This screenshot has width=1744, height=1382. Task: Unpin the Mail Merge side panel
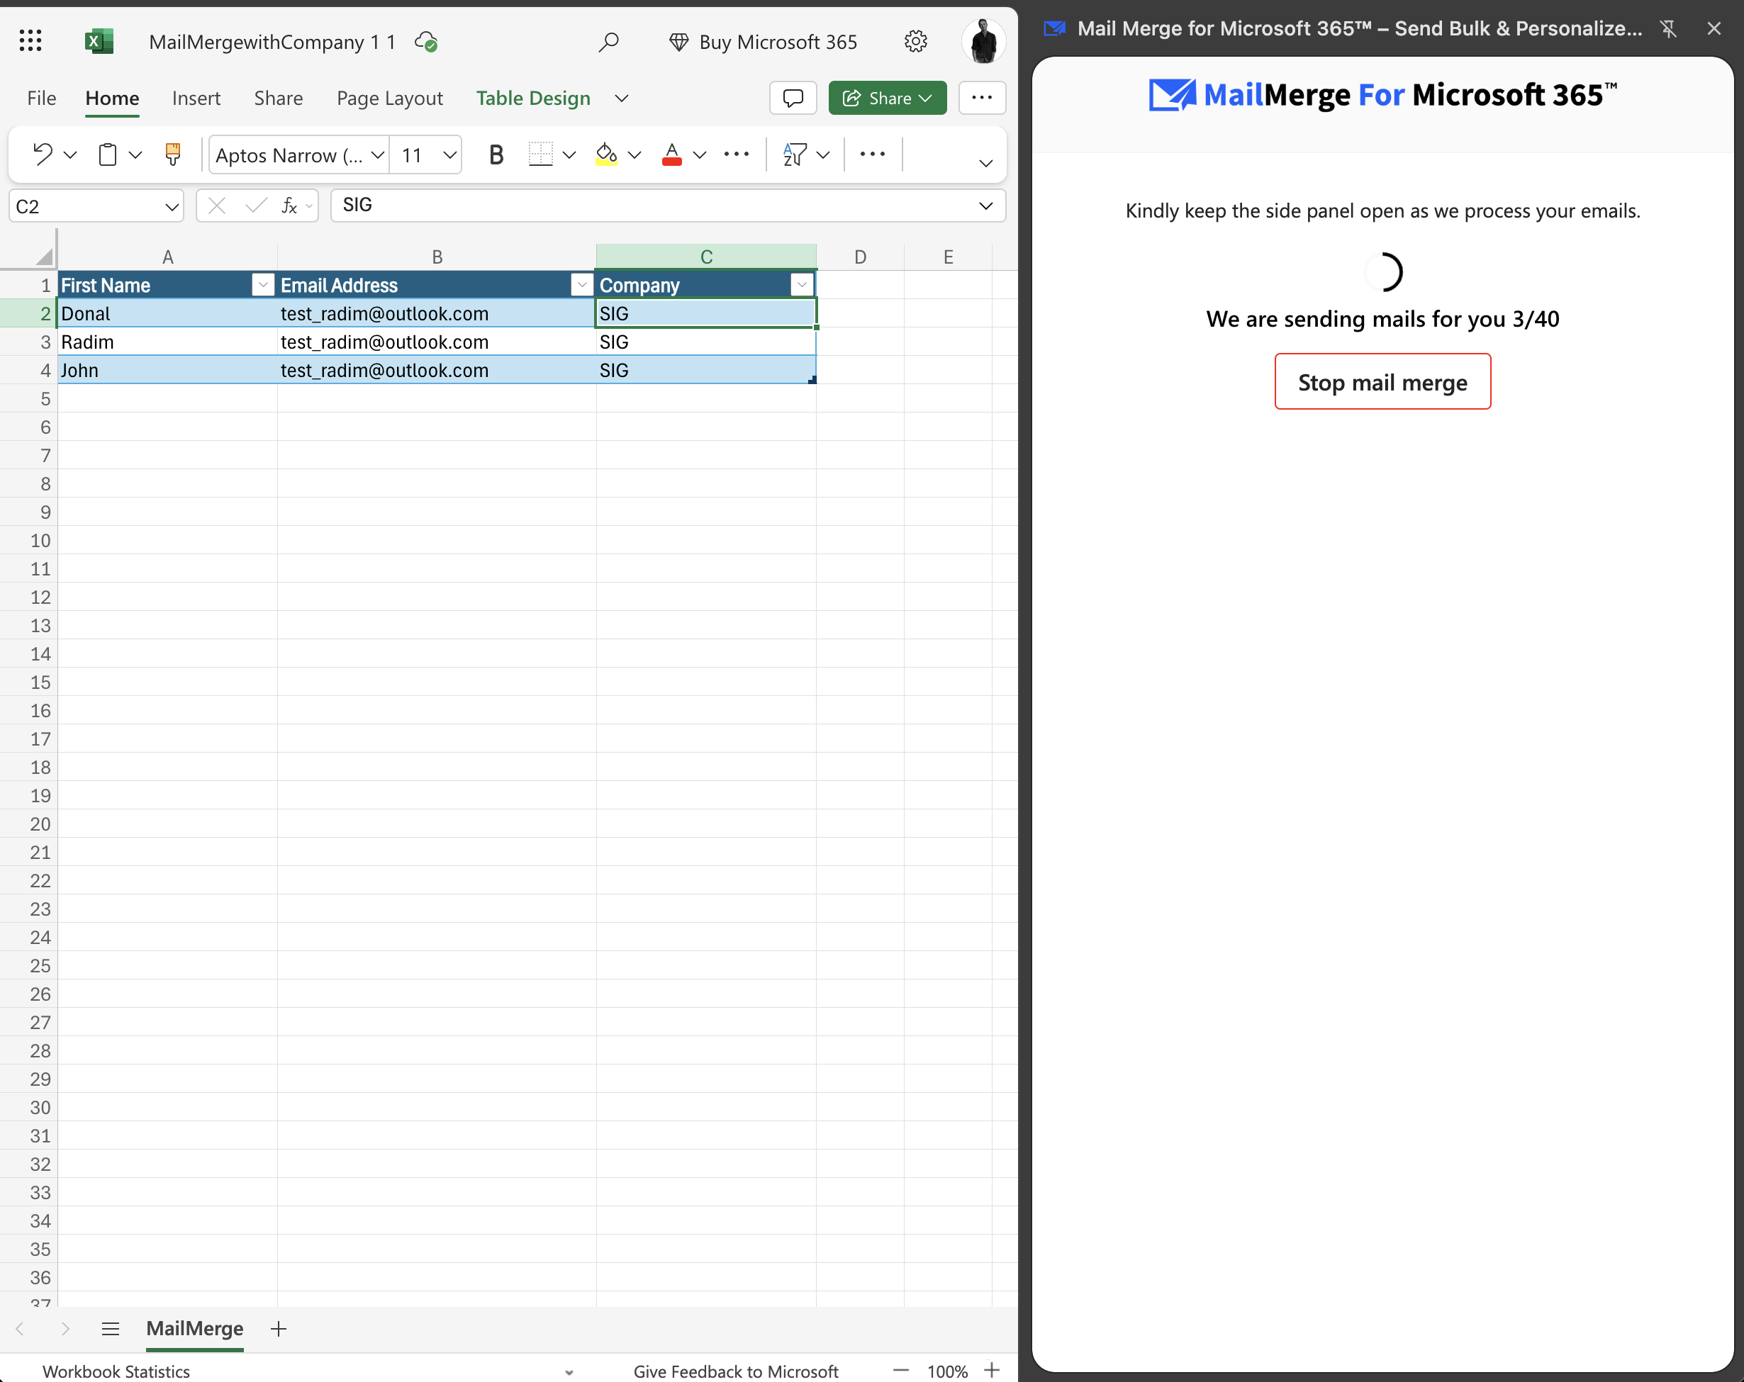tap(1669, 28)
